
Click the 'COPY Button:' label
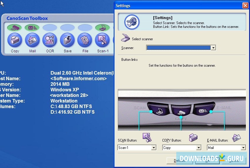point(172,140)
